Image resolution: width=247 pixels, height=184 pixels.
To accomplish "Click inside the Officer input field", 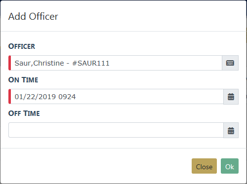I will click(x=116, y=63).
